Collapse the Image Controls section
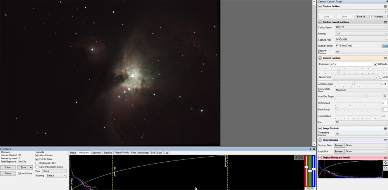388x190 pixels. pyautogui.click(x=320, y=128)
